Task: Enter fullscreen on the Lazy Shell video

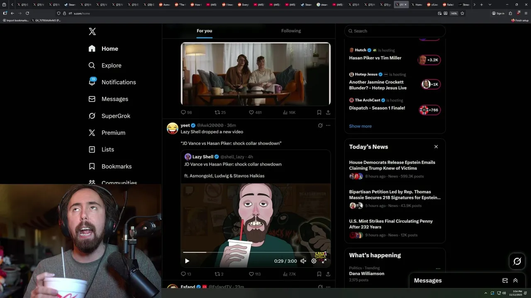Action: pos(324,261)
